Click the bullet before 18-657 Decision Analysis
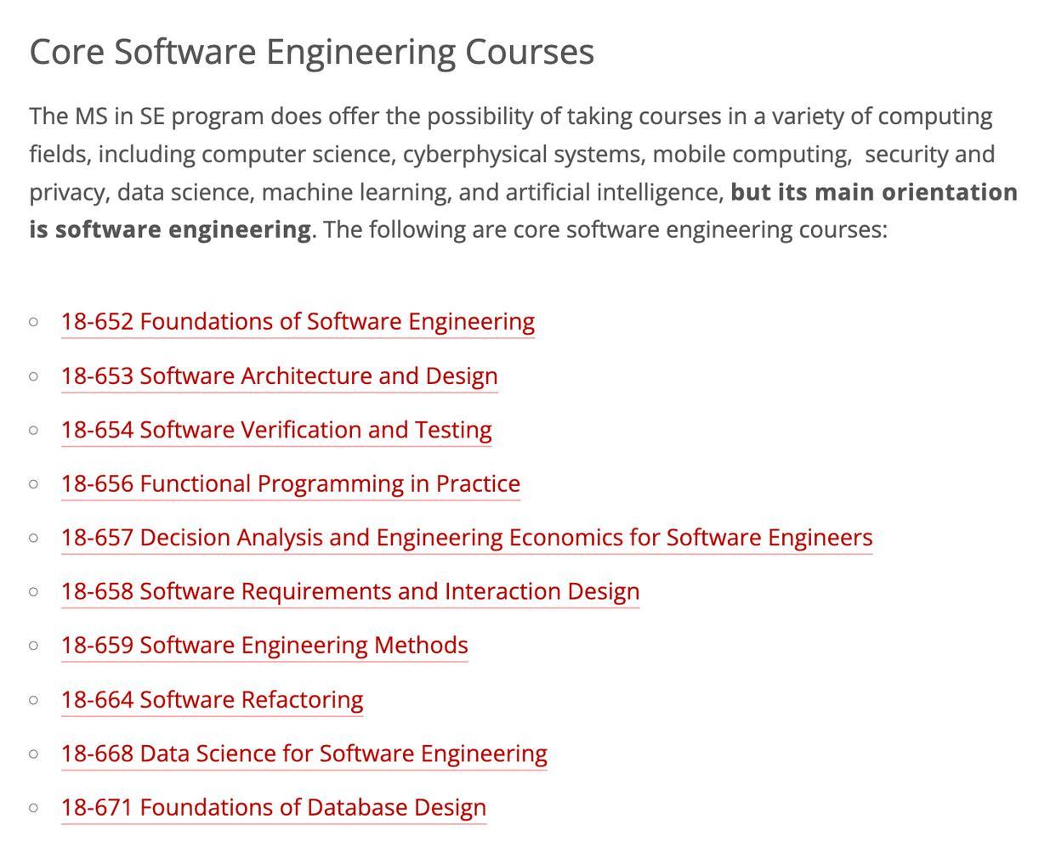 point(33,538)
